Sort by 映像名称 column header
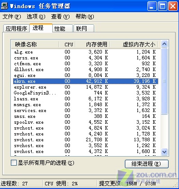Image resolution: width=179 pixels, height=189 pixels. [35, 45]
